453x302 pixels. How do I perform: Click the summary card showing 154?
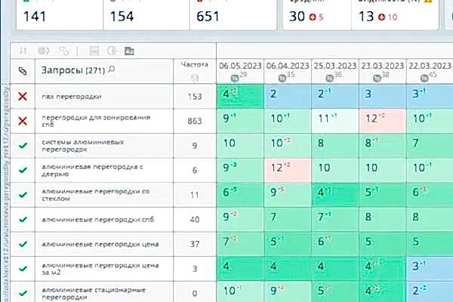click(146, 14)
